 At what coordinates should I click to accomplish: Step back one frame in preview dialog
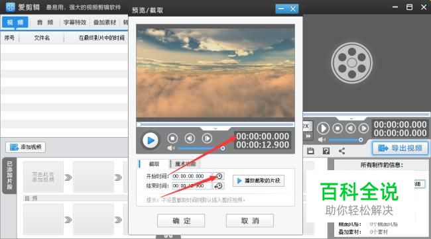pyautogui.click(x=190, y=138)
